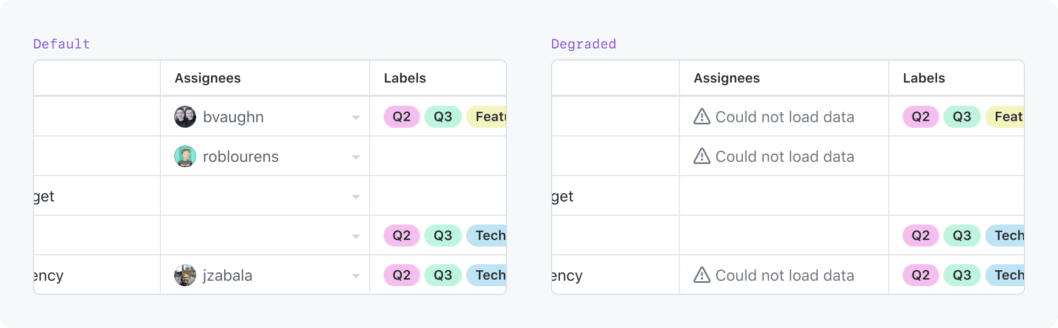Click warning icon in first Degraded row

[x=701, y=117]
